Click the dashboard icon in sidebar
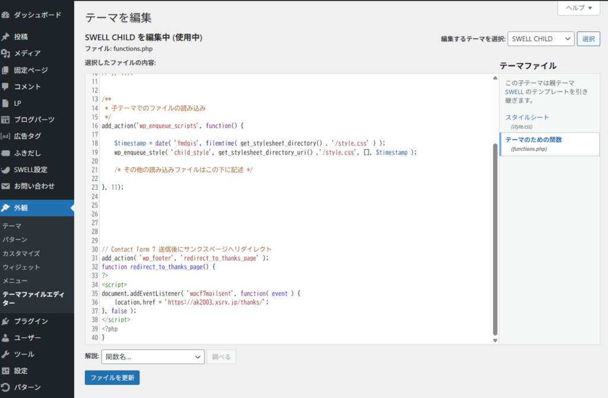 (6, 14)
